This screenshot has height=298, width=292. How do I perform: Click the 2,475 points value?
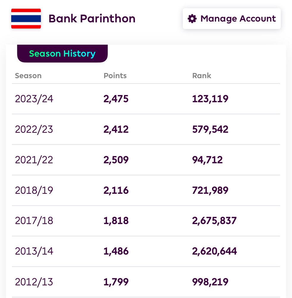(116, 99)
